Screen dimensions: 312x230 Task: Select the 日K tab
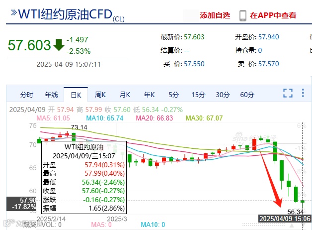(x=76, y=95)
